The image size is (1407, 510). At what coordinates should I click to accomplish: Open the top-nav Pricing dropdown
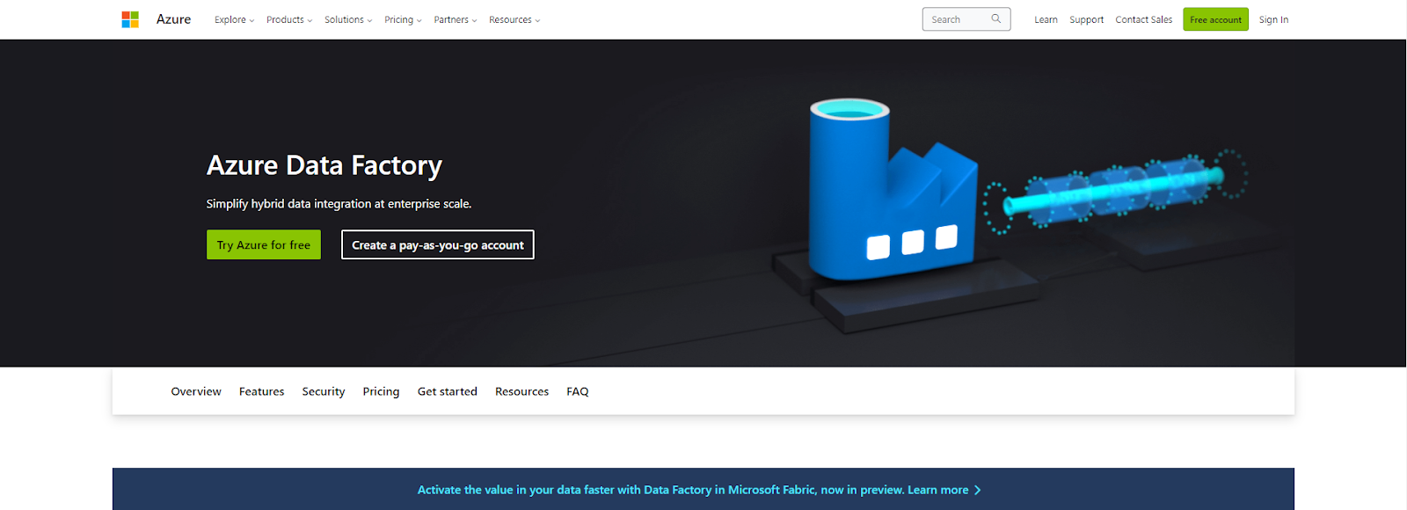(403, 19)
